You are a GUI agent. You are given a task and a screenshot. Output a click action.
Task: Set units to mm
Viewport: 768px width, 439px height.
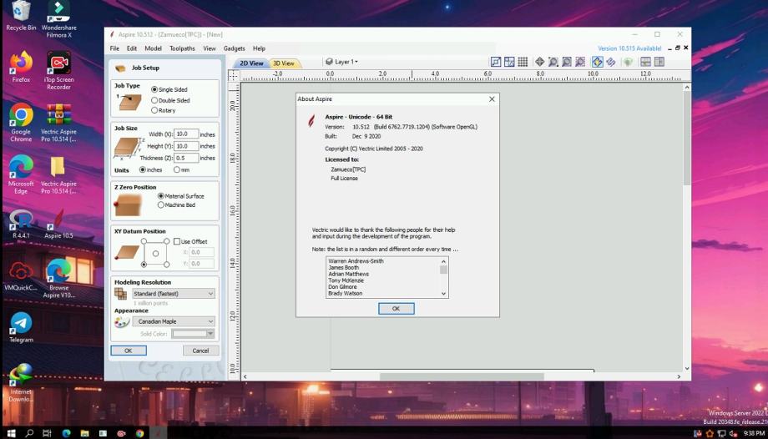click(x=177, y=169)
